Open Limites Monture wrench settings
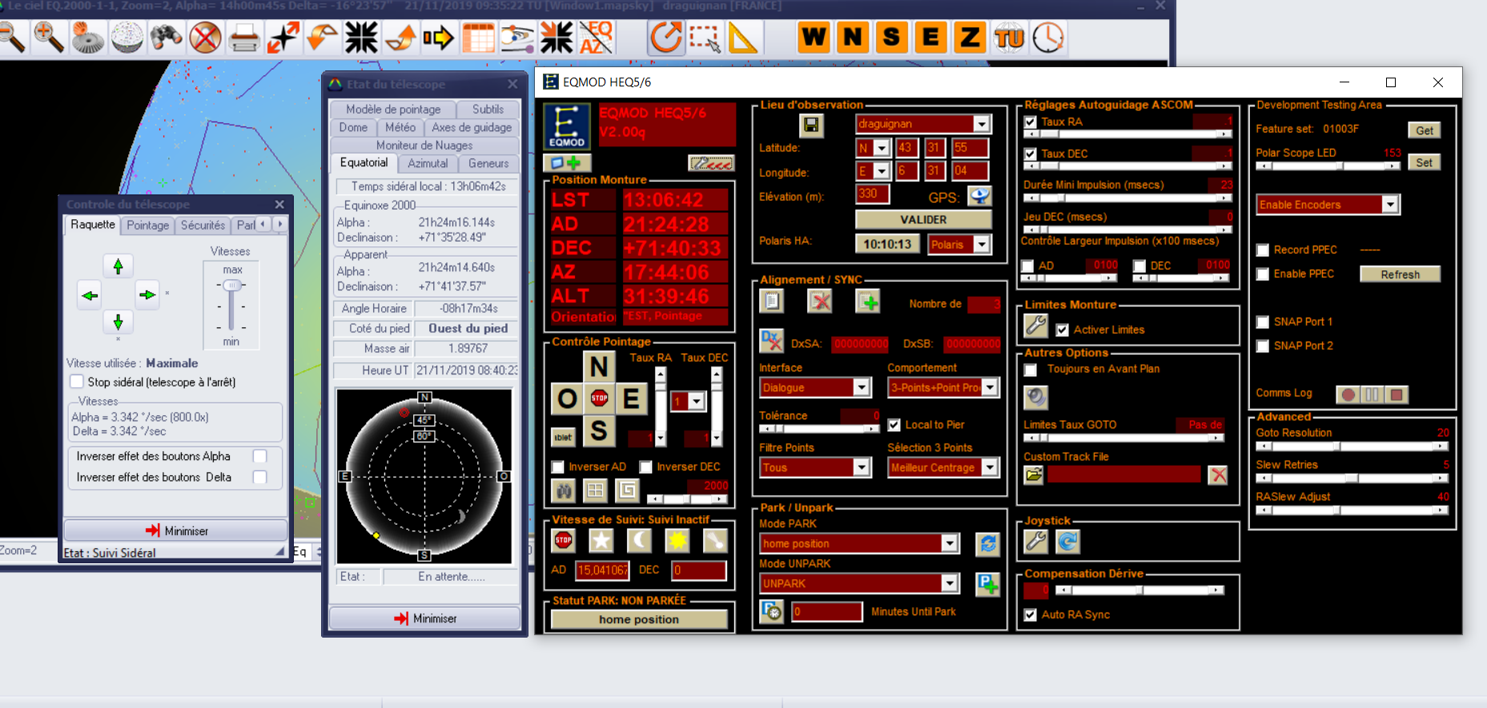Viewport: 1487px width, 708px height. [x=1035, y=326]
